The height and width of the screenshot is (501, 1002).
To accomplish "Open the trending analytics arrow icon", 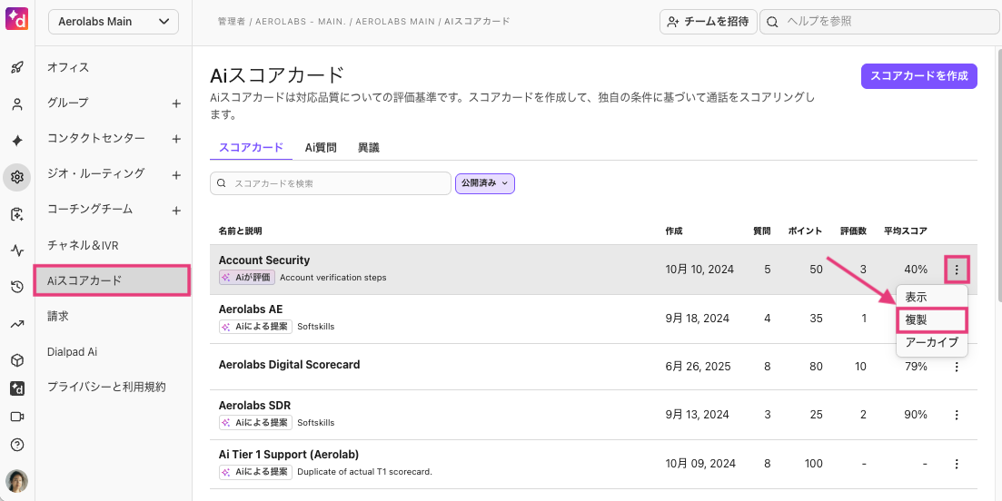I will pos(17,324).
